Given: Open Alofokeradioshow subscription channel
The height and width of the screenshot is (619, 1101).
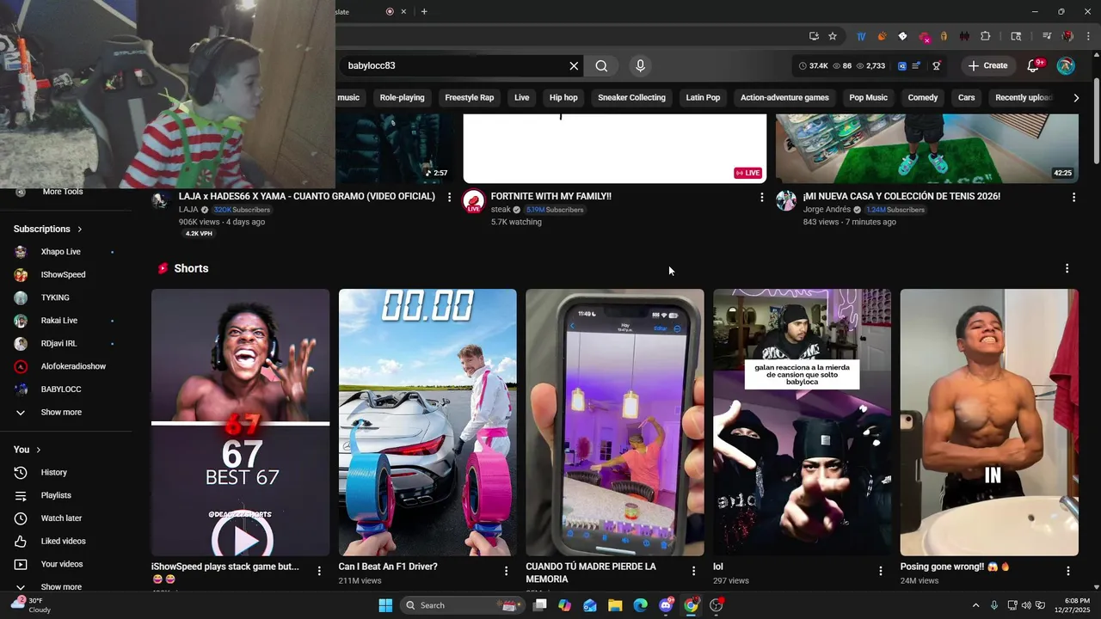Looking at the screenshot, I should (73, 367).
